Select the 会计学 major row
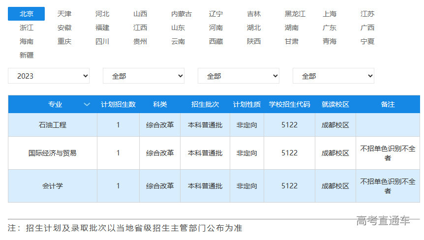 [x=52, y=186]
